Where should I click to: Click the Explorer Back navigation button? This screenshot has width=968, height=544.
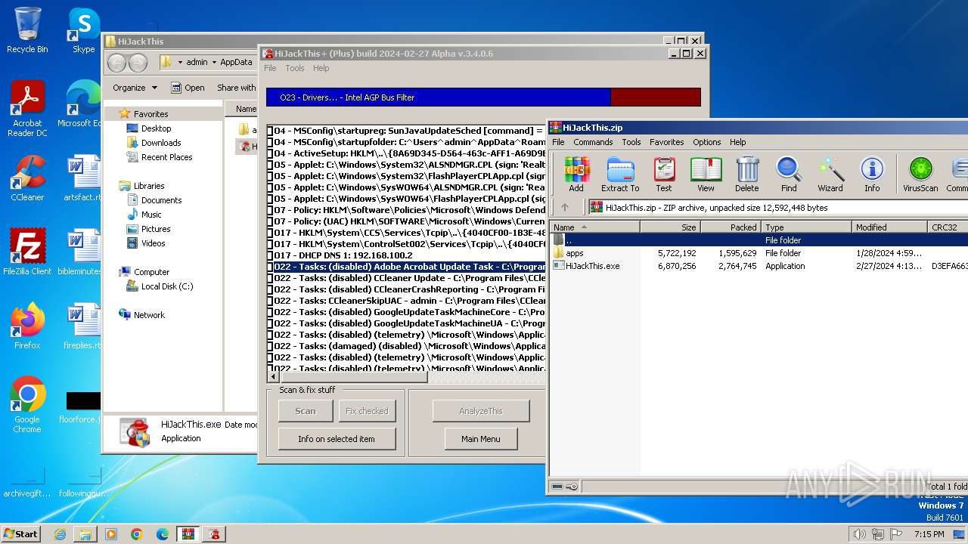(116, 62)
